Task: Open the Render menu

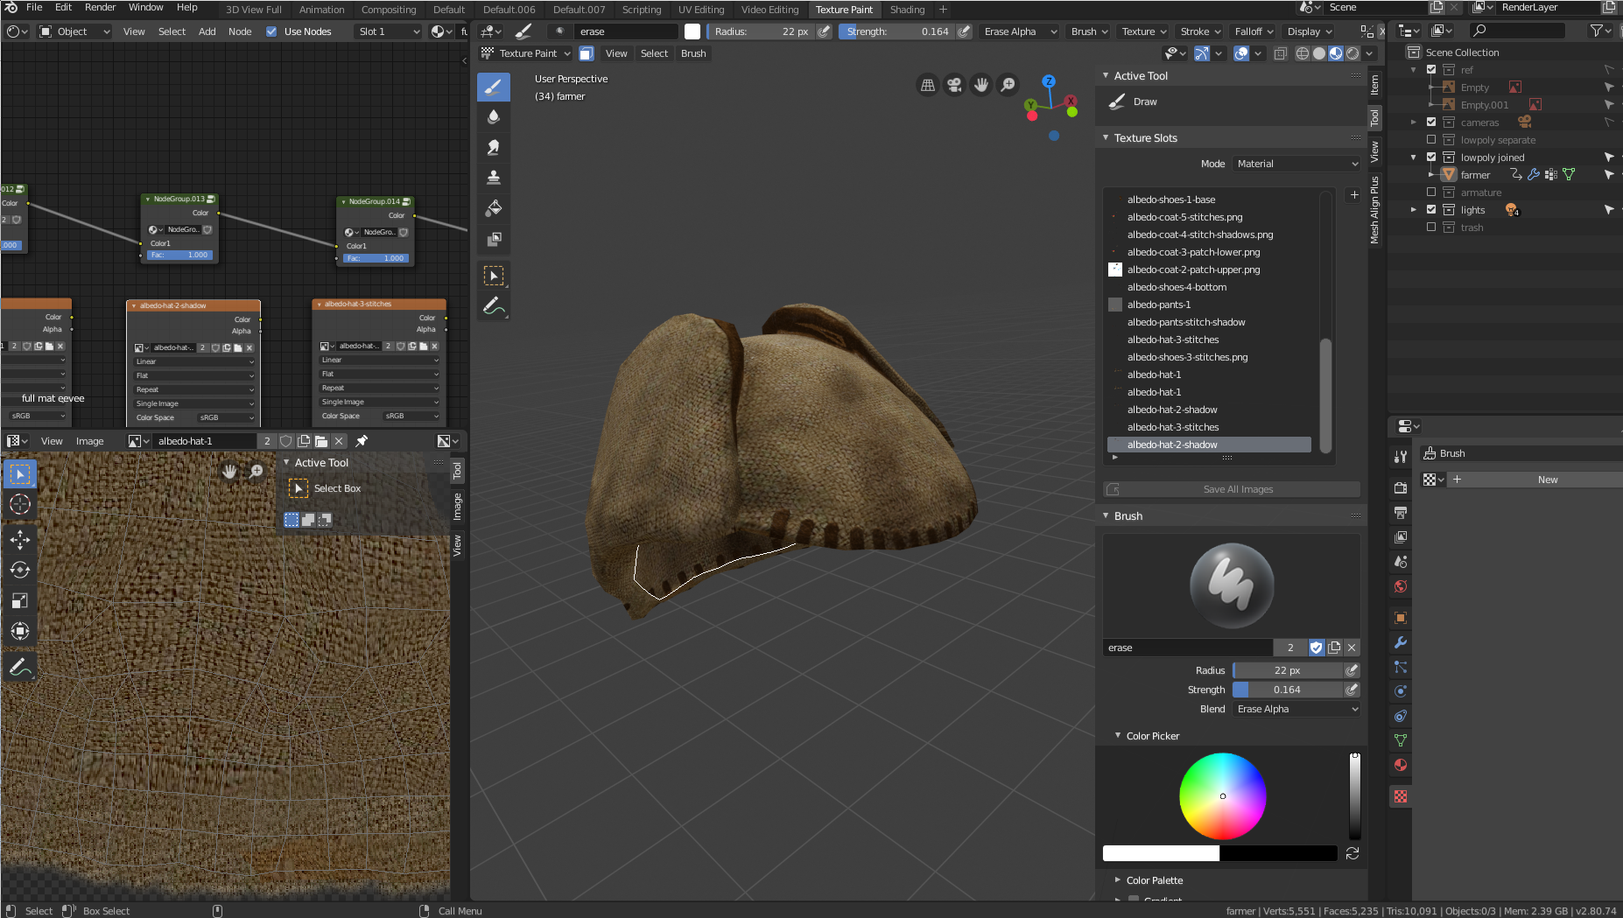Action: (101, 7)
